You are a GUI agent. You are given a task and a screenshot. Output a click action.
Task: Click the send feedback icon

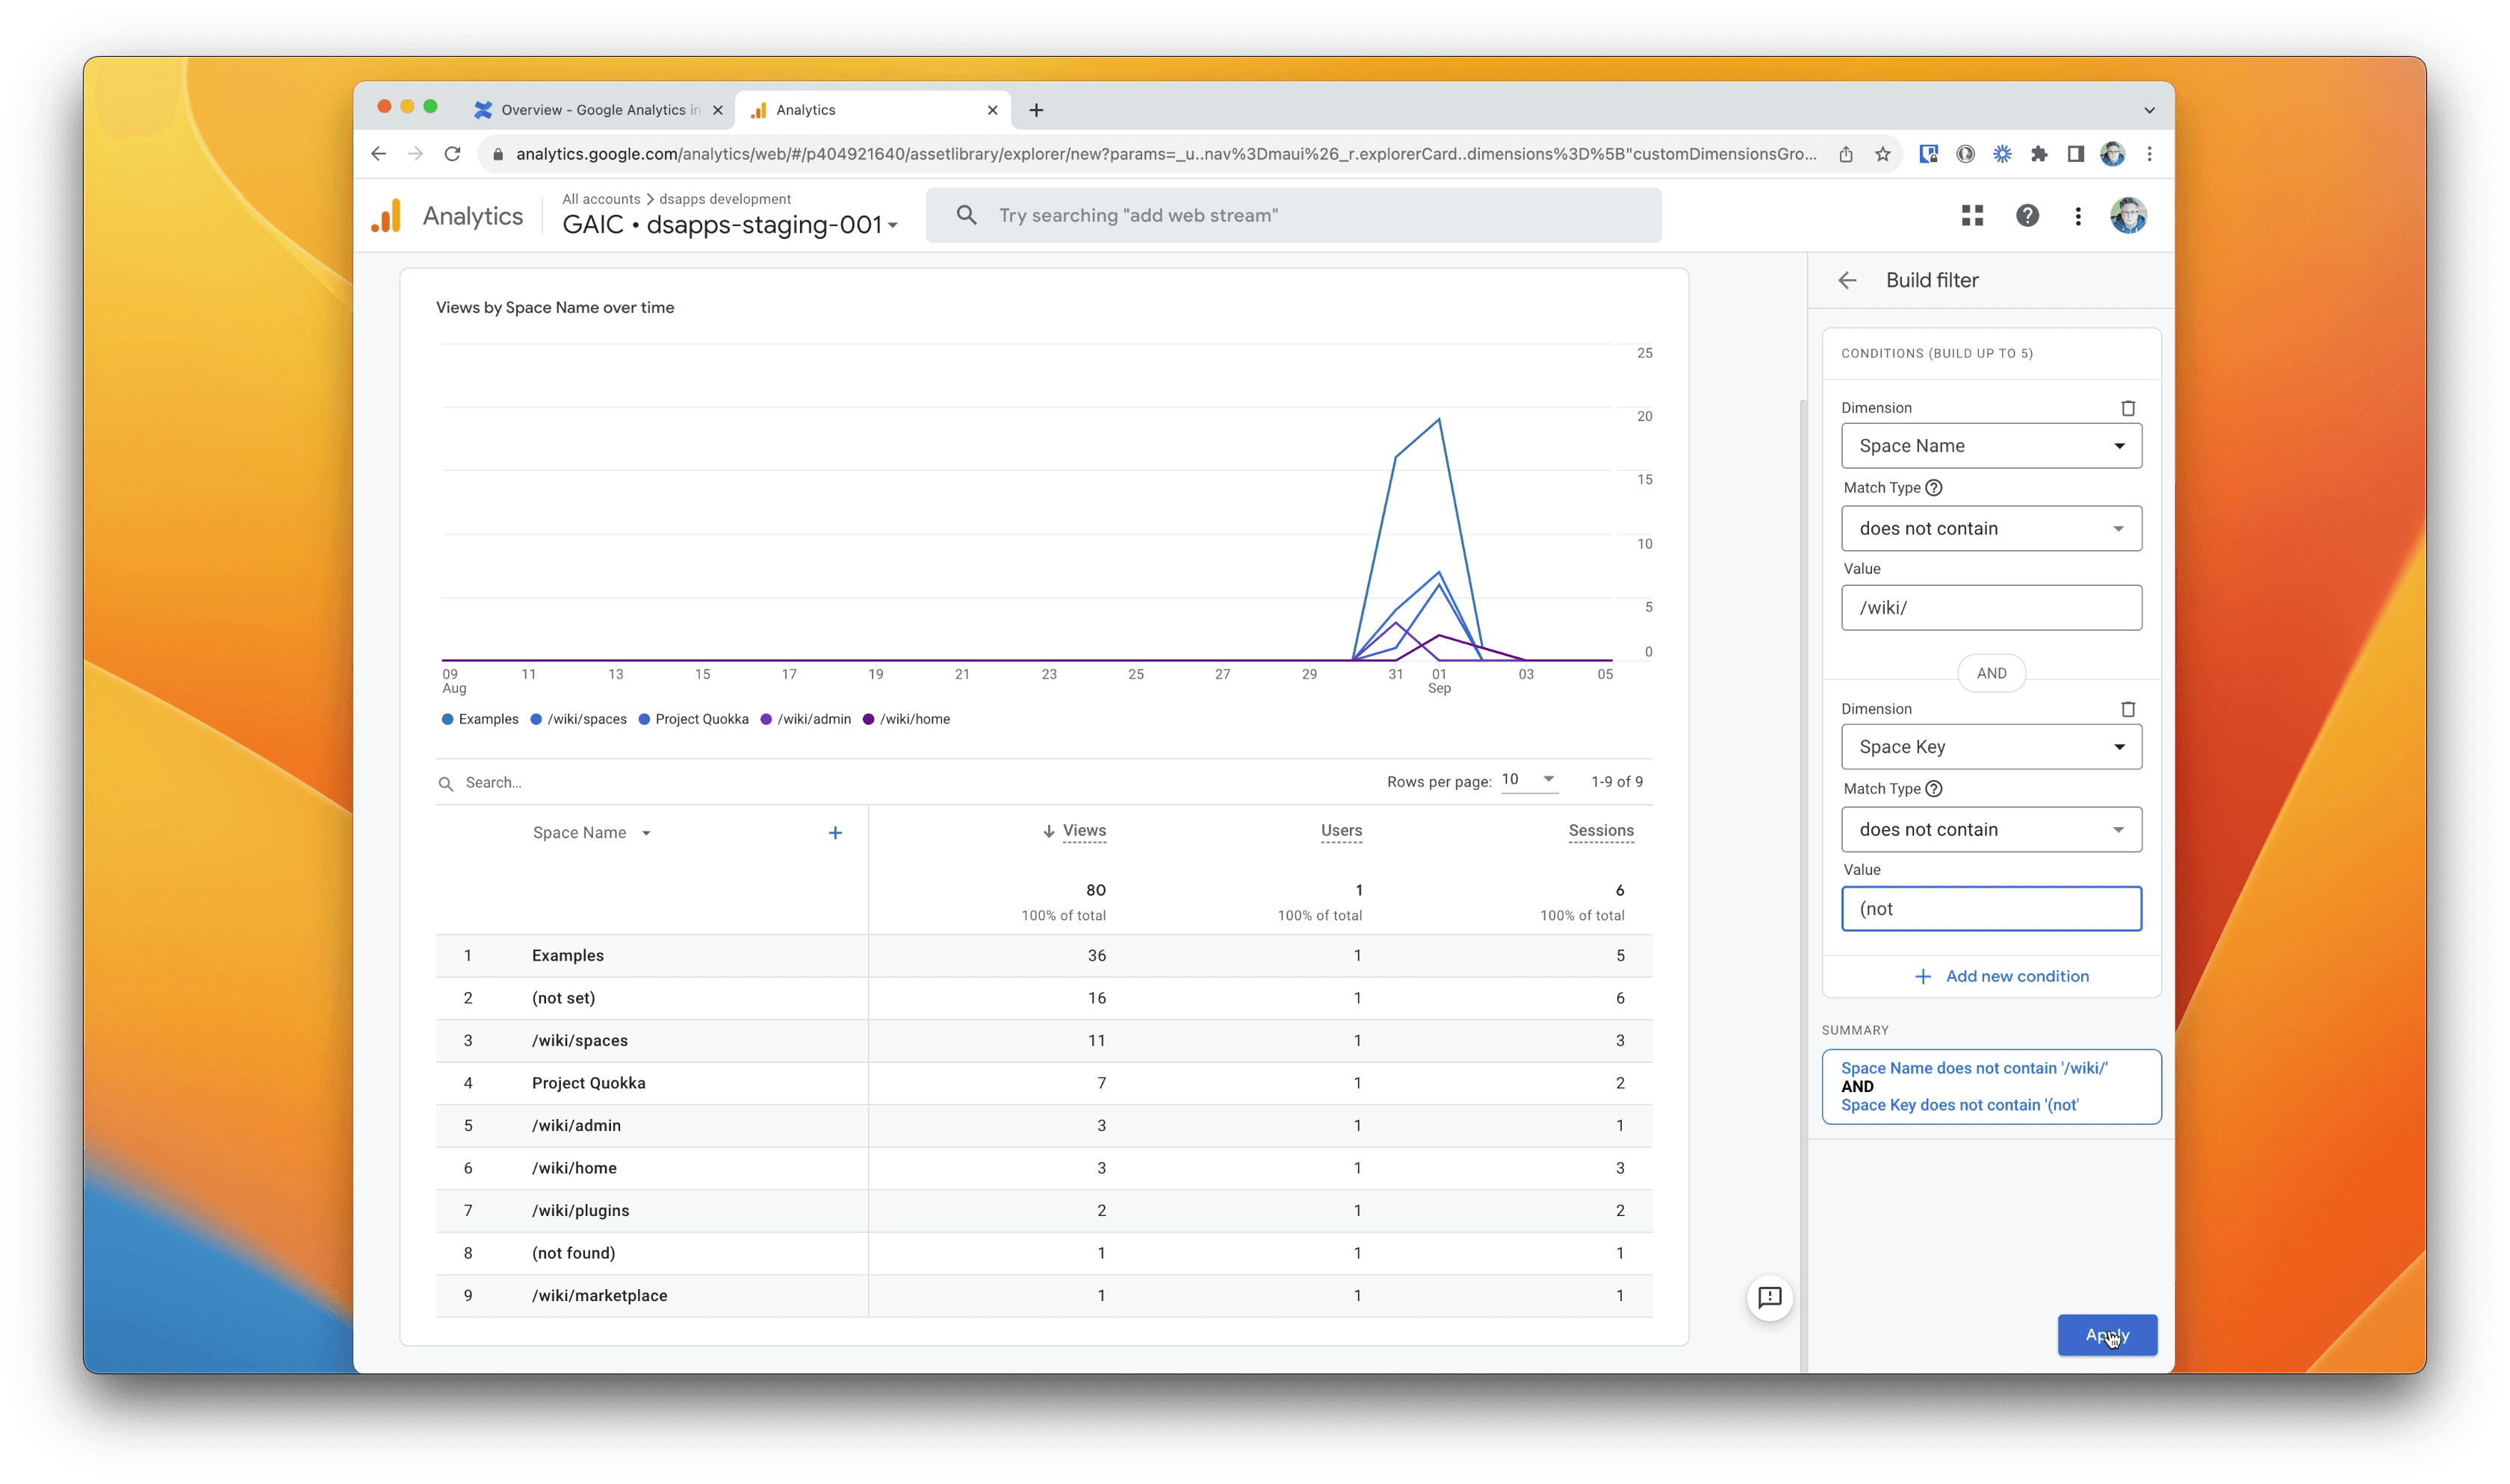click(x=1769, y=1298)
